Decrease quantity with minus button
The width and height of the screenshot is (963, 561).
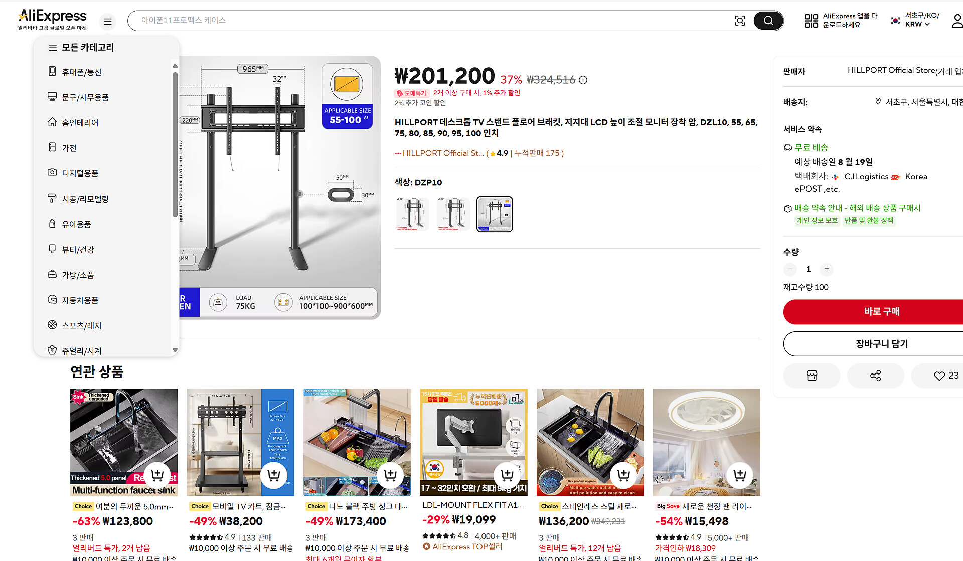790,269
